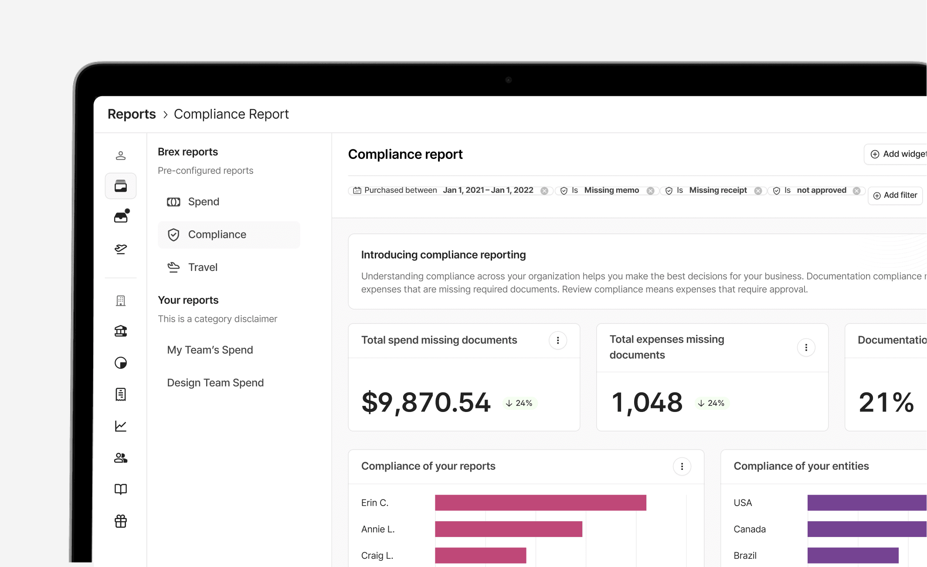Click the Annie L. bar in chart
The width and height of the screenshot is (927, 567).
click(x=509, y=529)
